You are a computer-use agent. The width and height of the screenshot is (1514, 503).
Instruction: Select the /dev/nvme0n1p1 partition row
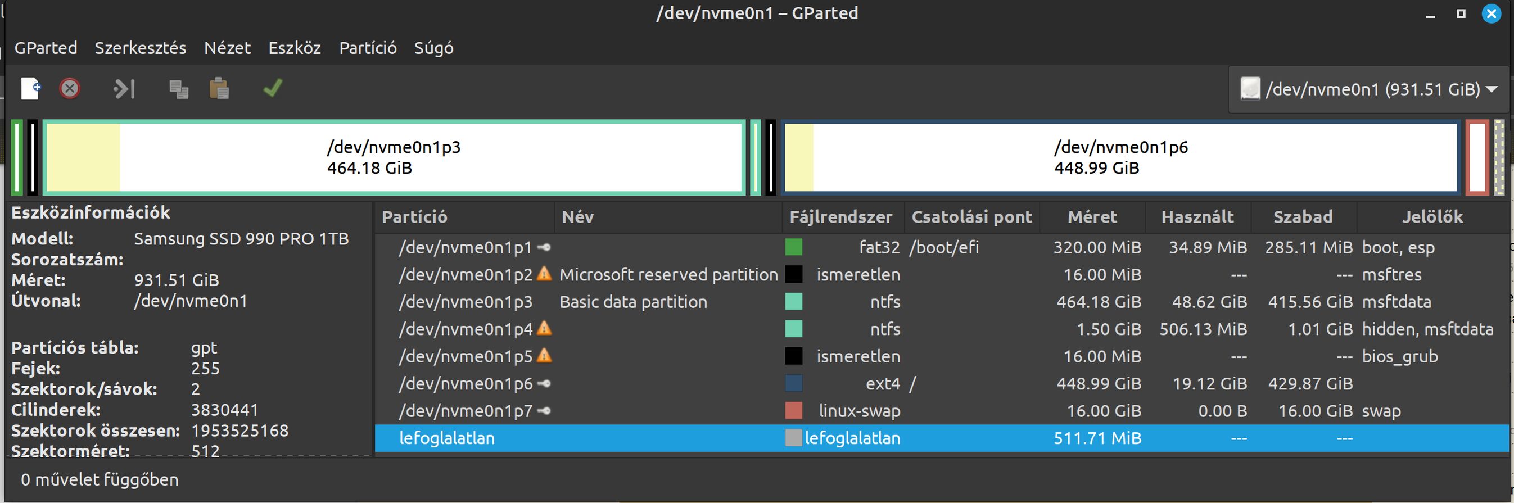[x=942, y=247]
